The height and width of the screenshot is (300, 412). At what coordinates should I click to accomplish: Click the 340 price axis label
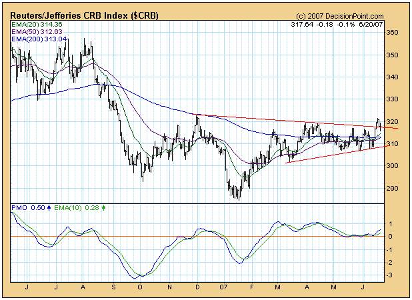coord(392,77)
